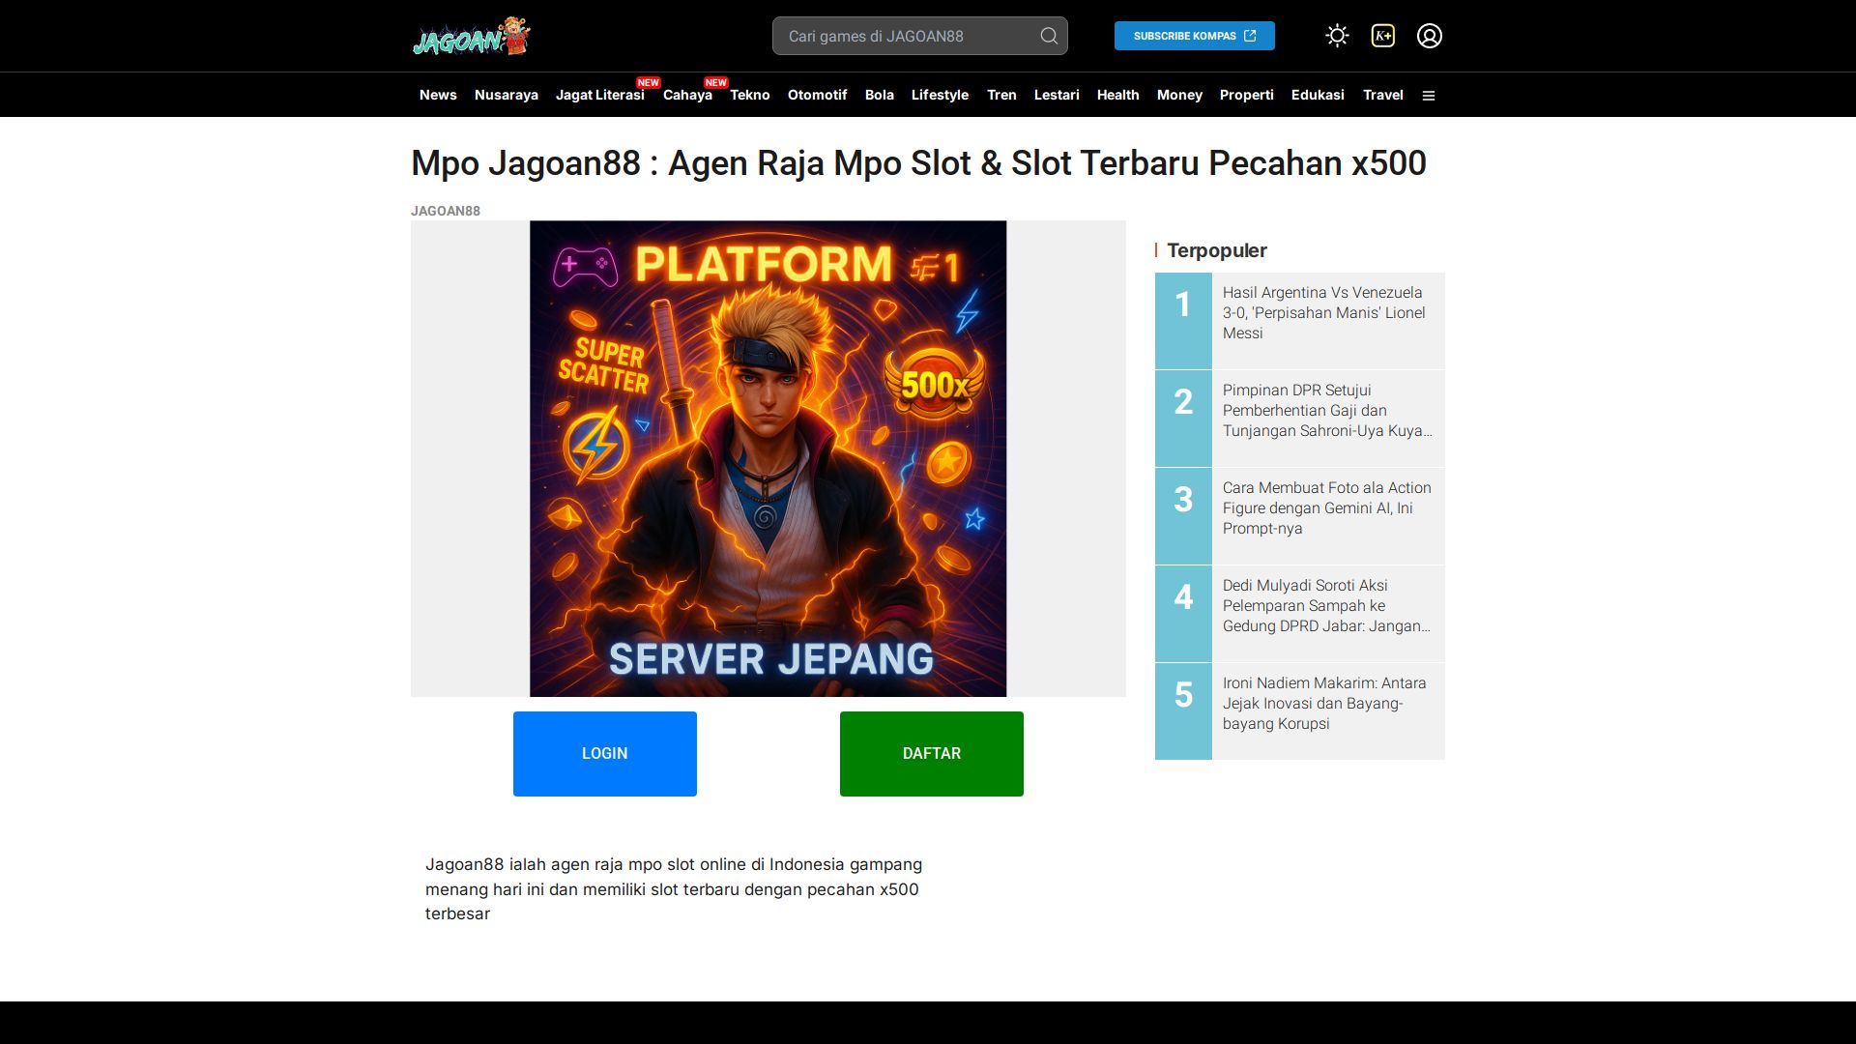Open the user account profile icon
1856x1044 pixels.
coord(1429,36)
